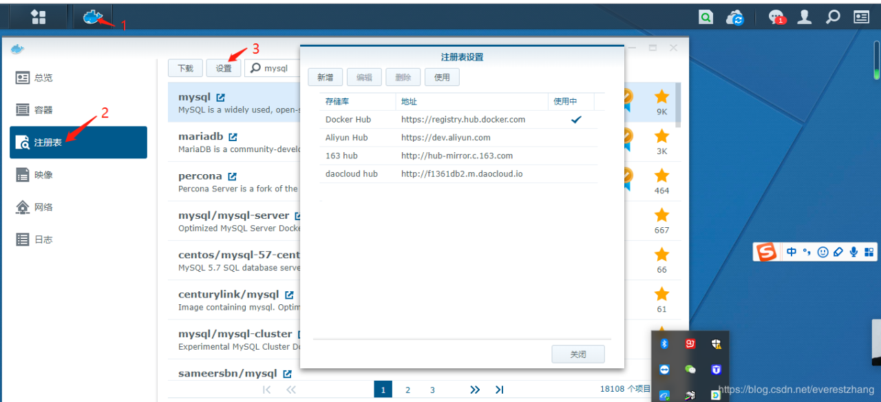The image size is (881, 402).
Task: Click 新增 in registry settings dialog
Action: [x=326, y=78]
